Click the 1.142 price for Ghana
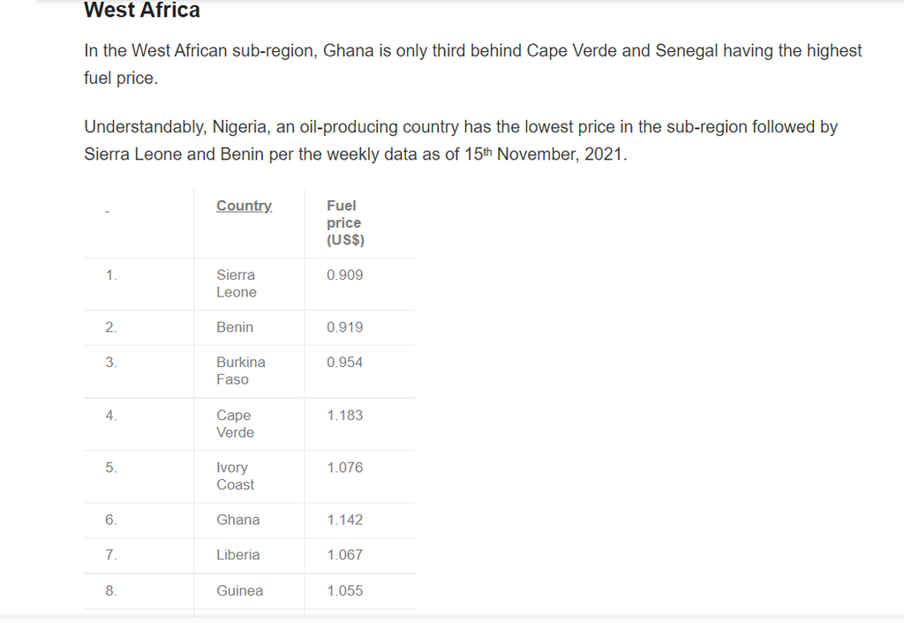This screenshot has height=623, width=904. (345, 520)
